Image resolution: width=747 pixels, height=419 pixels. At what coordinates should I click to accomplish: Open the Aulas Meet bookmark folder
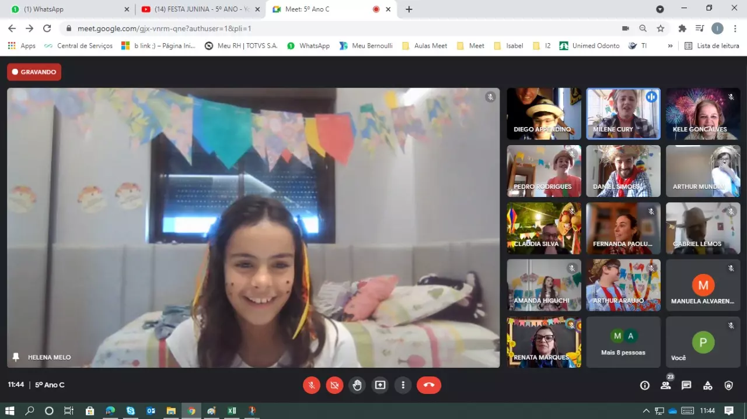425,45
